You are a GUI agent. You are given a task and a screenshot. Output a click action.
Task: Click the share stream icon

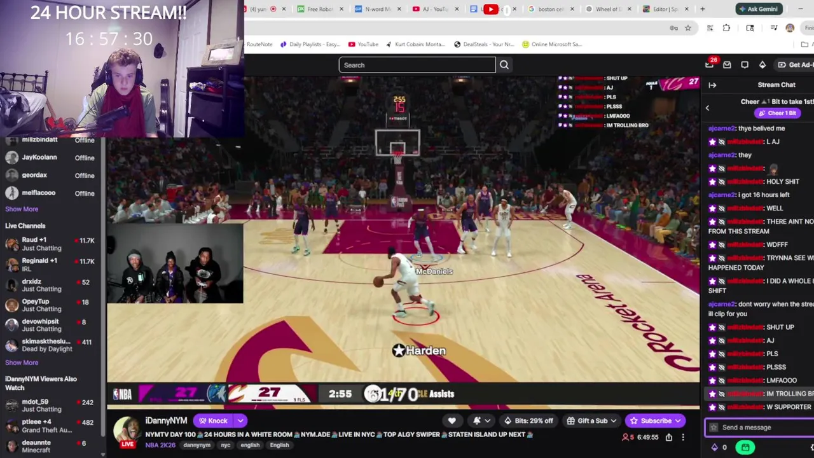coord(669,438)
